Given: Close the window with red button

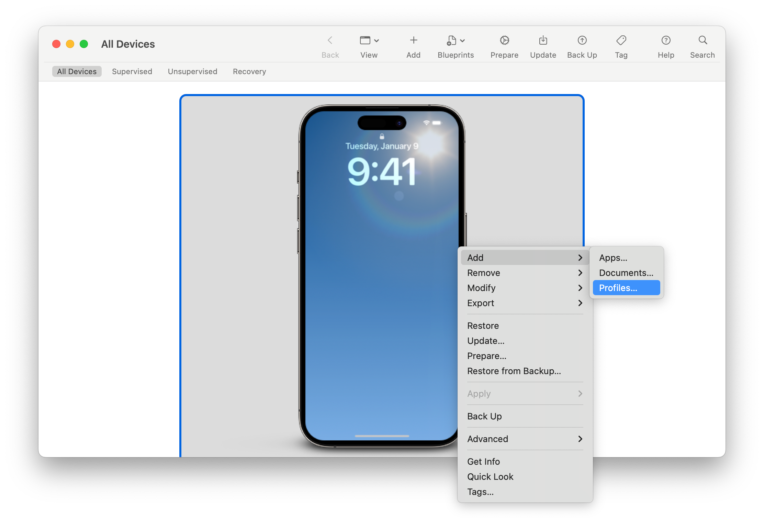Looking at the screenshot, I should pyautogui.click(x=56, y=44).
